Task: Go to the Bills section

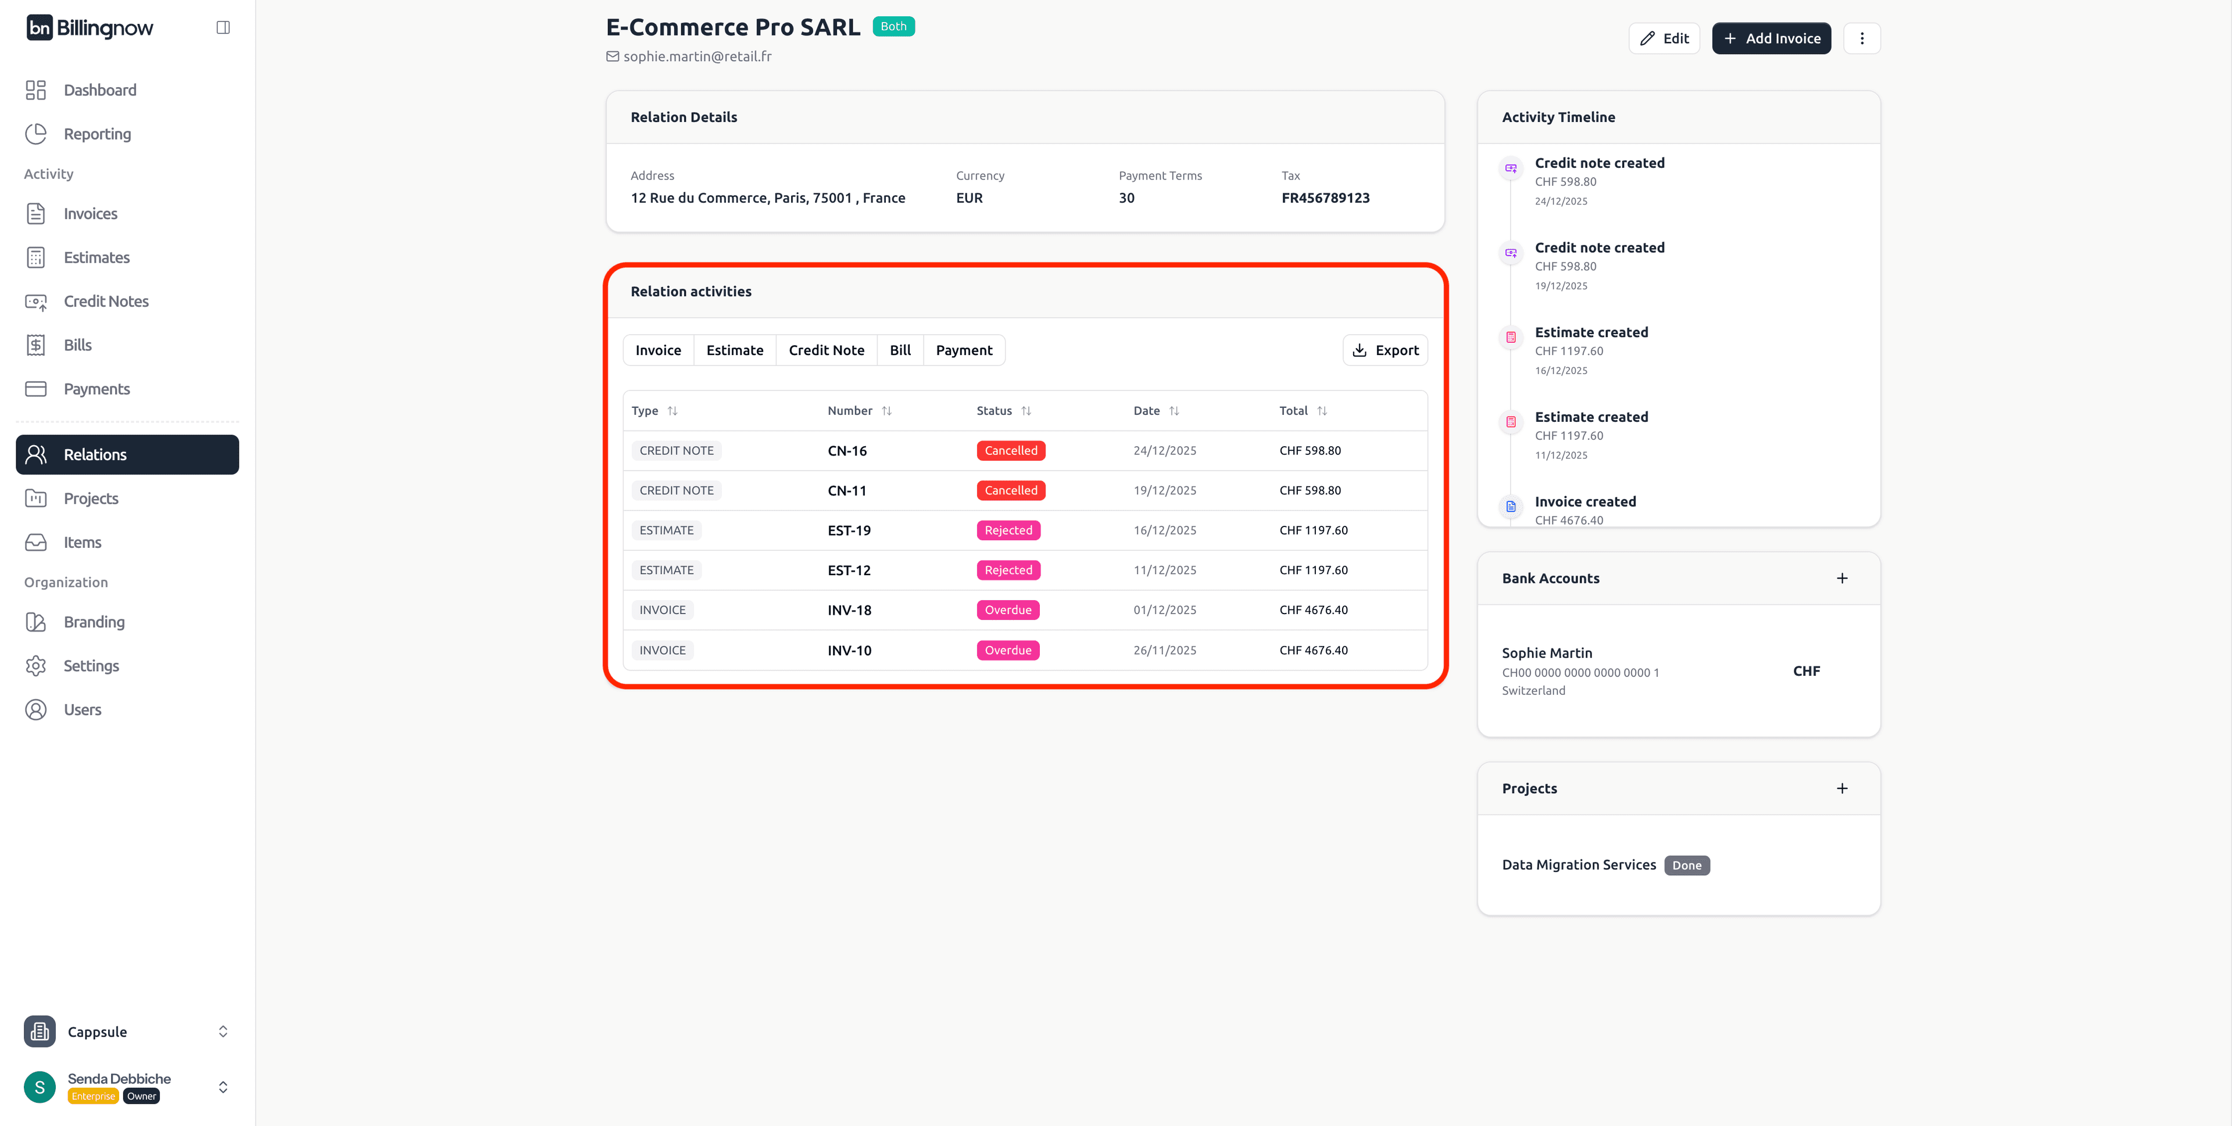Action: 77,345
